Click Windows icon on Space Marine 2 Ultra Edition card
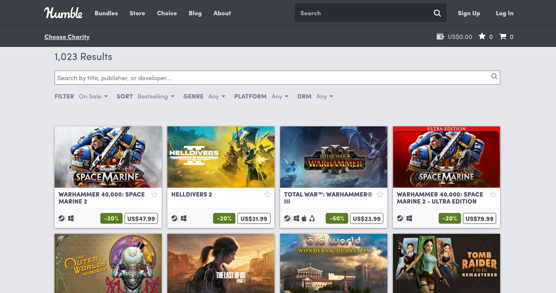The height and width of the screenshot is (293, 556). point(409,219)
